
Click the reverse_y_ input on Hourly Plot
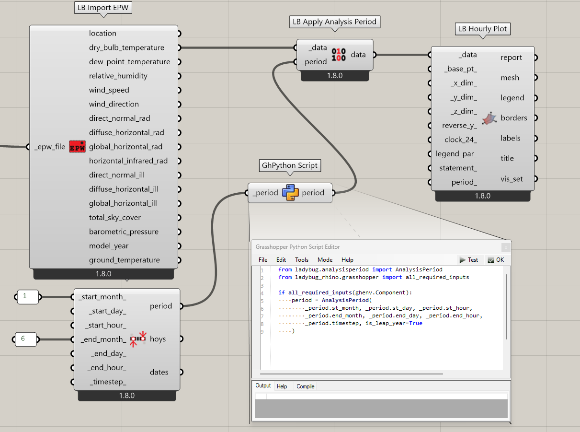tap(459, 126)
